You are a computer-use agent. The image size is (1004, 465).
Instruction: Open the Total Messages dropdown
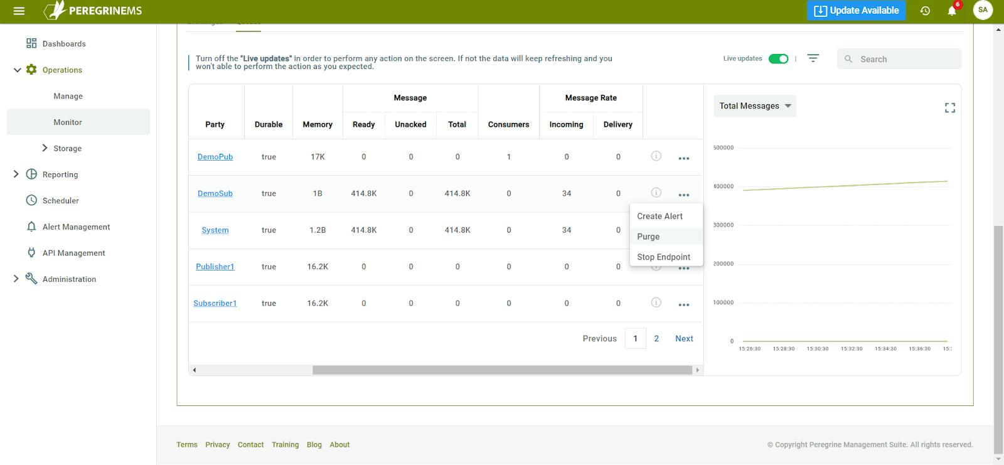[x=754, y=106]
